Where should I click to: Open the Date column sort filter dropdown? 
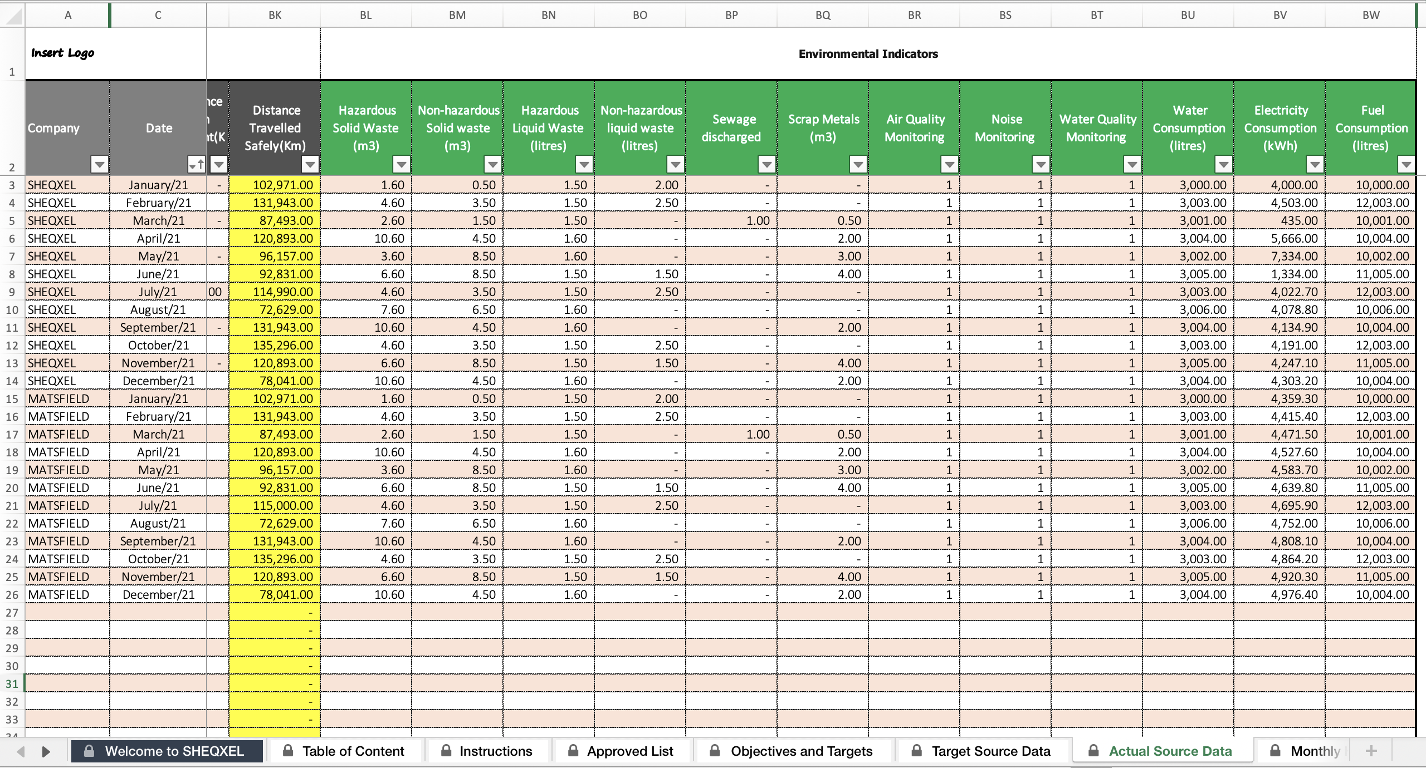tap(197, 164)
